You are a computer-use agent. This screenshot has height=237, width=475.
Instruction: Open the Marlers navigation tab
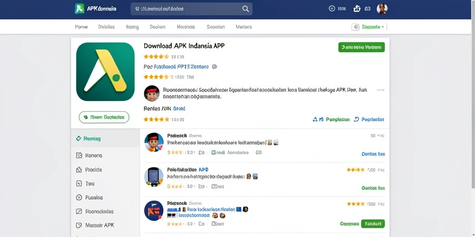point(244,27)
